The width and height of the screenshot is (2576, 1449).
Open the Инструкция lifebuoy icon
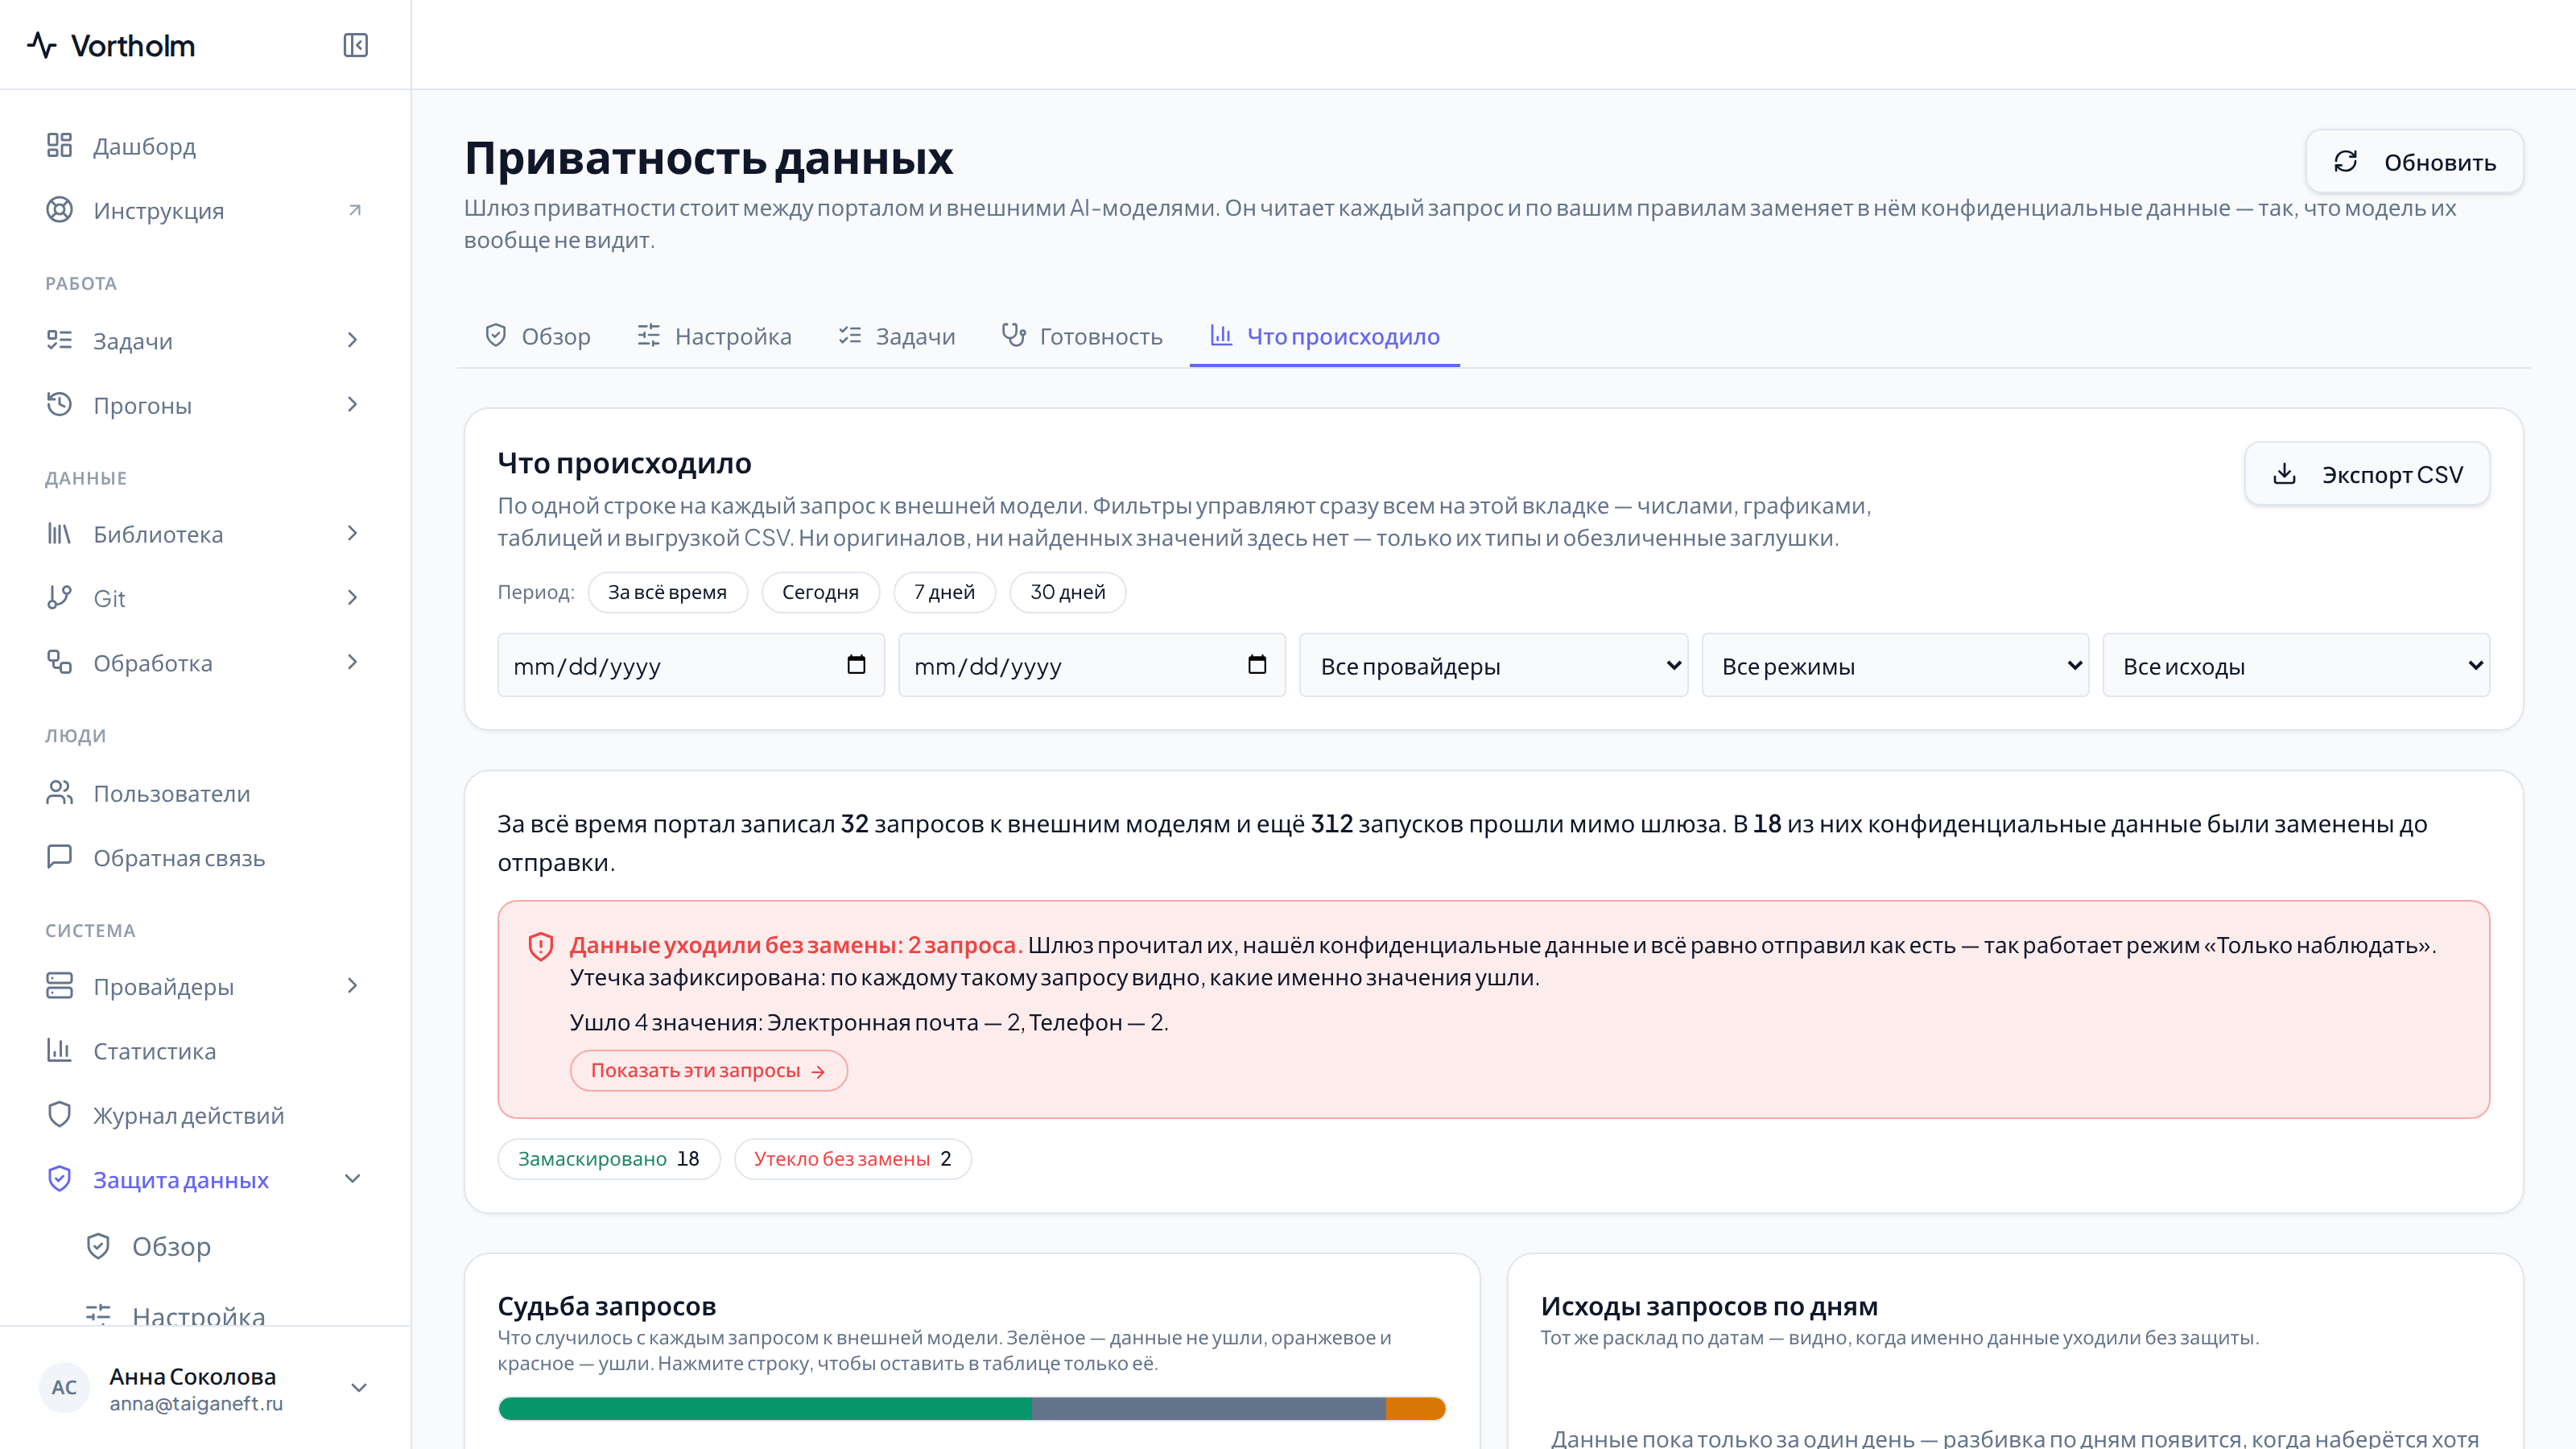60,210
